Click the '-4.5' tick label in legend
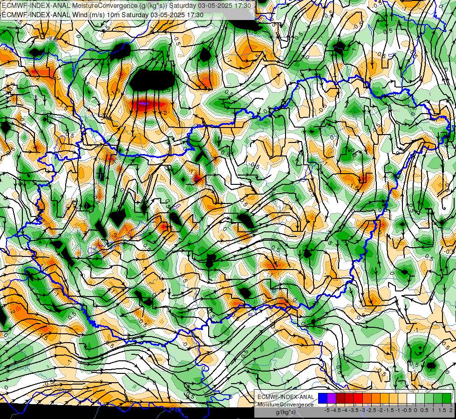Viewport: 456px width, 419px height. [336, 410]
